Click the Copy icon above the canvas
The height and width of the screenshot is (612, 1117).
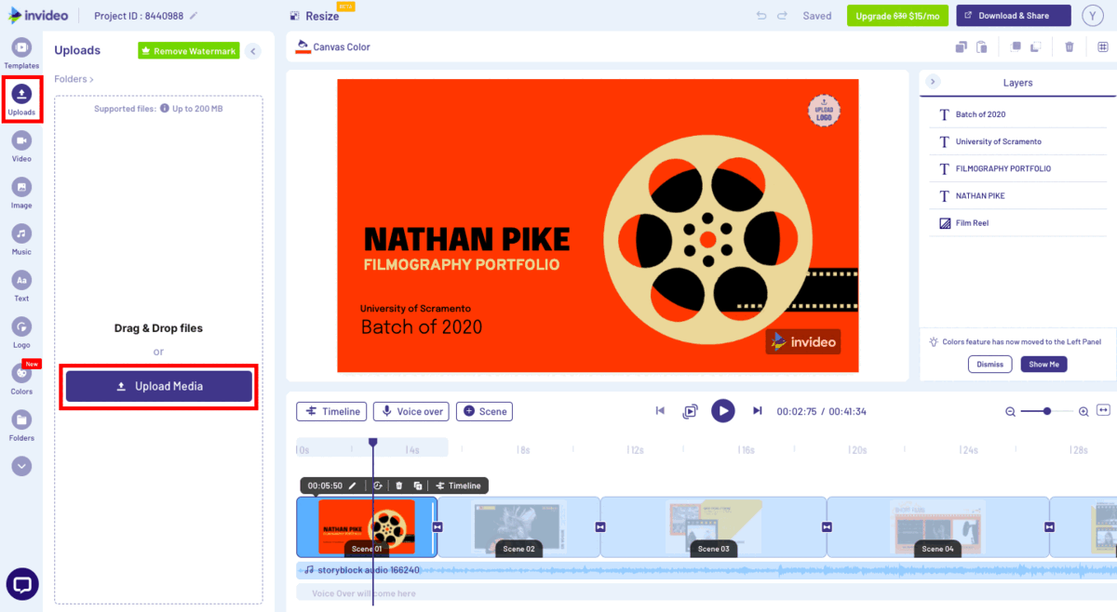pyautogui.click(x=961, y=46)
